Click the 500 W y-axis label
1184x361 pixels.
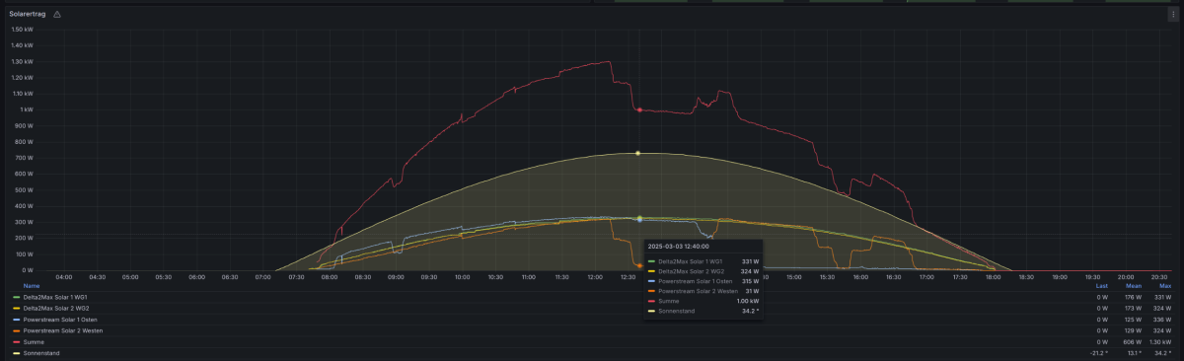[26, 189]
